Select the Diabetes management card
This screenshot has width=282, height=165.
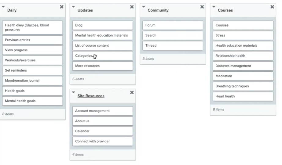(243, 66)
